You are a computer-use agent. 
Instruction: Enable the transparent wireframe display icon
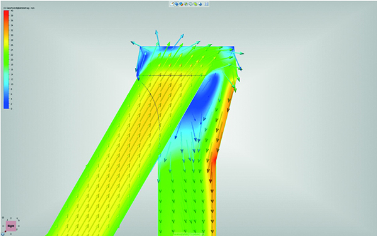(x=190, y=4)
